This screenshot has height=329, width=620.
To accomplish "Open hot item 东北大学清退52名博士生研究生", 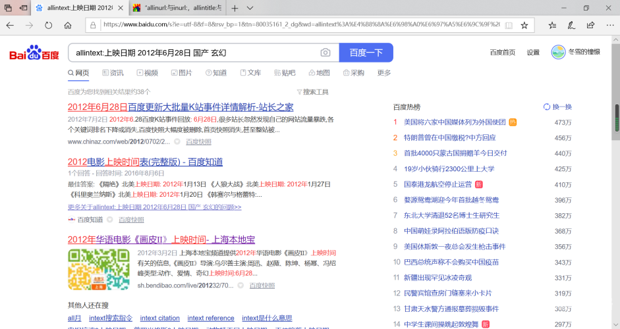I will [x=451, y=215].
